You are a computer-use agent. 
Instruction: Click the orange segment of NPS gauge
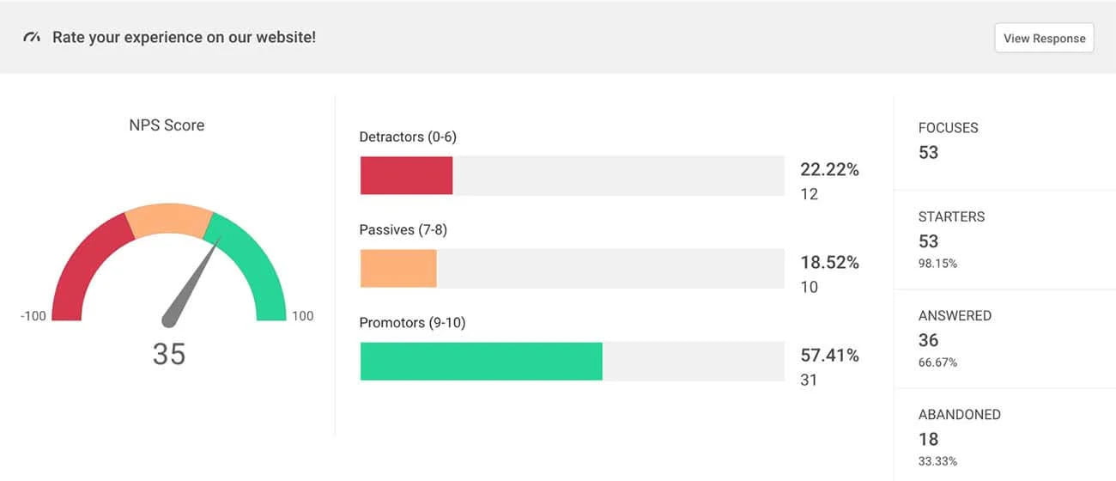click(x=169, y=220)
